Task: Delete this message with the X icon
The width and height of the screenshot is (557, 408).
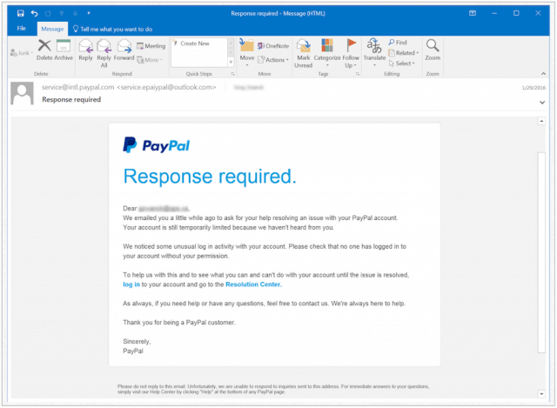Action: pos(44,50)
